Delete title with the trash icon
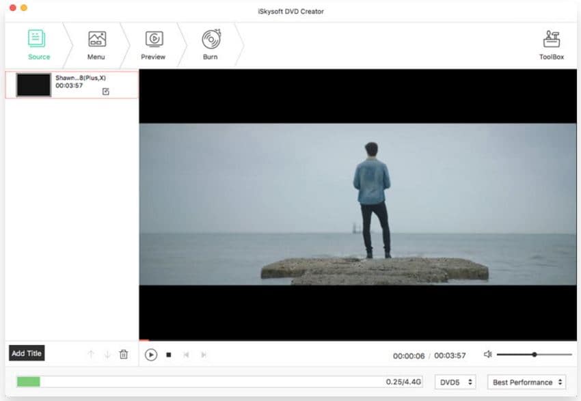 tap(124, 355)
